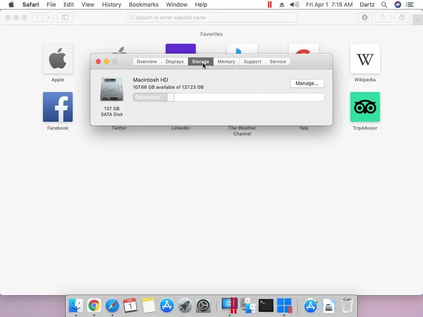Open the View menu
The image size is (423, 317).
(88, 5)
